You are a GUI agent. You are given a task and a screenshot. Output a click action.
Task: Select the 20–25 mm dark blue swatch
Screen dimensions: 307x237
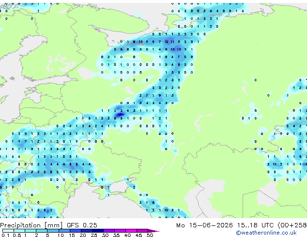pyautogui.click(x=86, y=231)
